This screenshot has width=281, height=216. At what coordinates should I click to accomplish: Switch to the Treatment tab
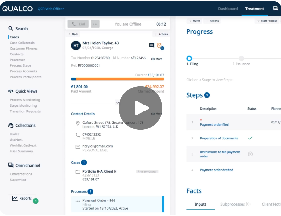[x=254, y=9]
